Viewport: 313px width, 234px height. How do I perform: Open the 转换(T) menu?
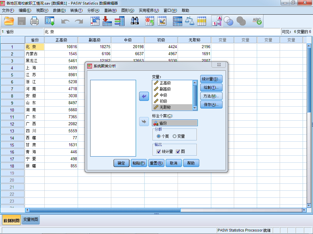[76, 10]
